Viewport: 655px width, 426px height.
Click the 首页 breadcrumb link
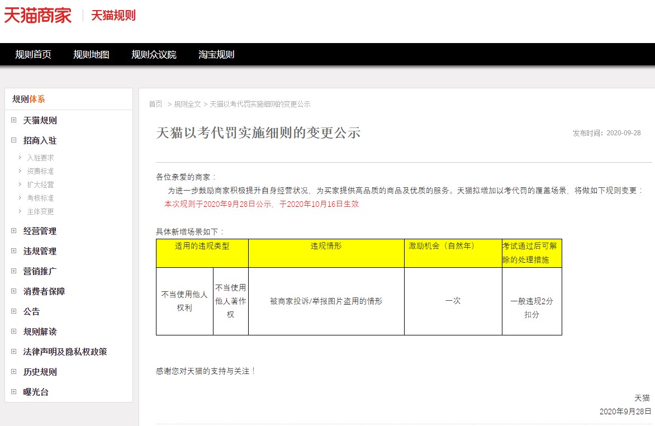pos(156,104)
